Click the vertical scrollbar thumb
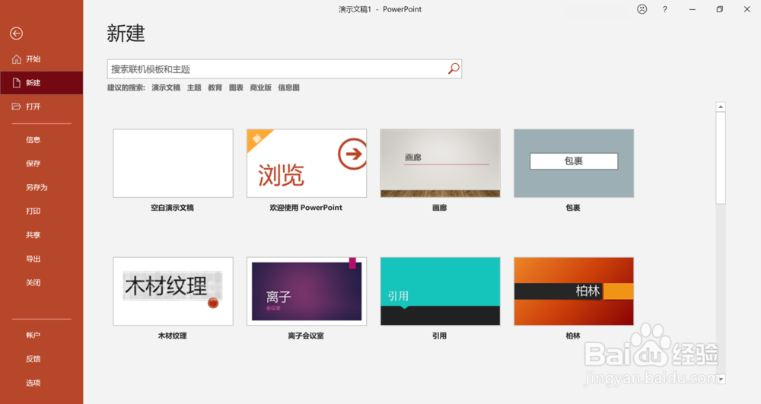This screenshot has width=761, height=404. (721, 158)
